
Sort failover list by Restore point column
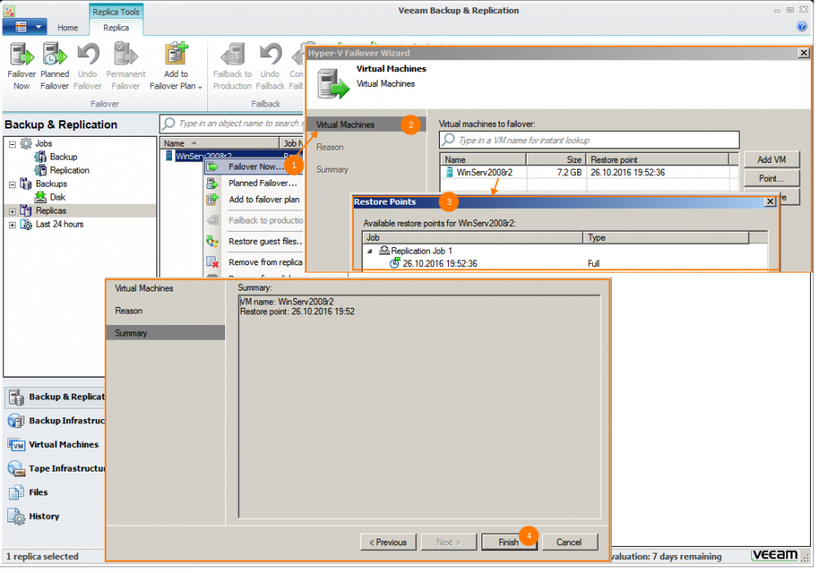(x=657, y=160)
